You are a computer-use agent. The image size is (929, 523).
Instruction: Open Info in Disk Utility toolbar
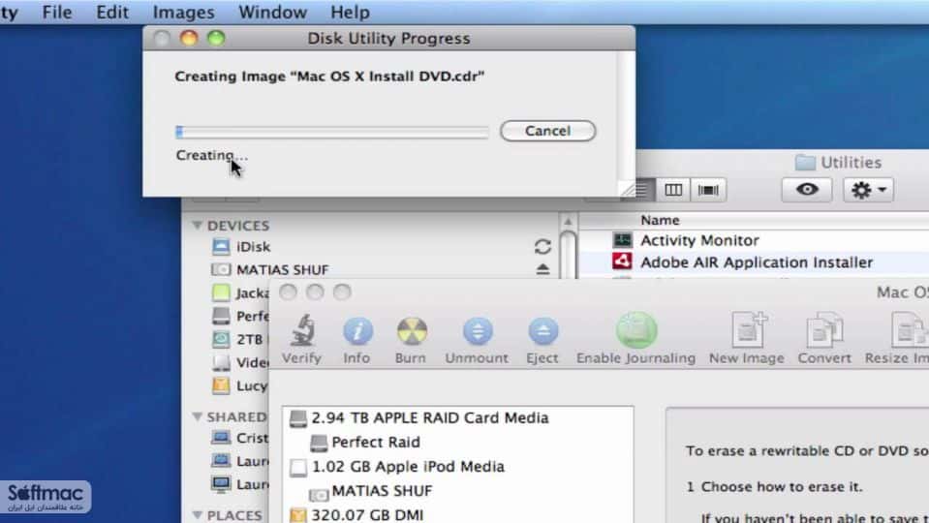[x=357, y=331]
